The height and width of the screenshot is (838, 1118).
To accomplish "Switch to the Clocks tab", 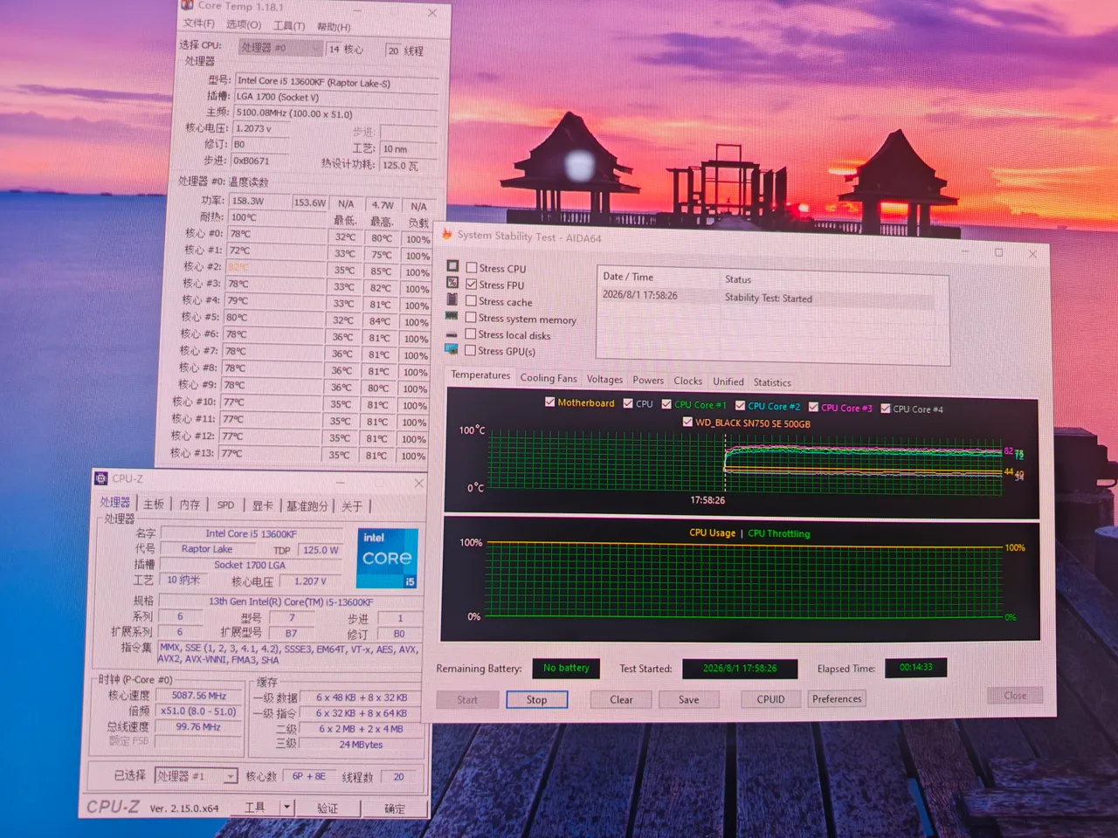I will 688,381.
